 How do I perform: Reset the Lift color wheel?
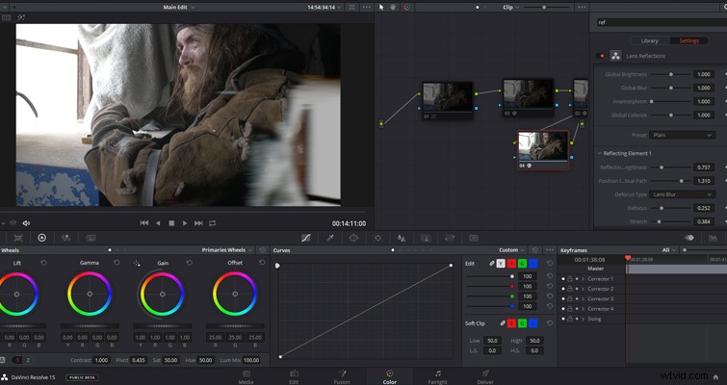(x=43, y=263)
